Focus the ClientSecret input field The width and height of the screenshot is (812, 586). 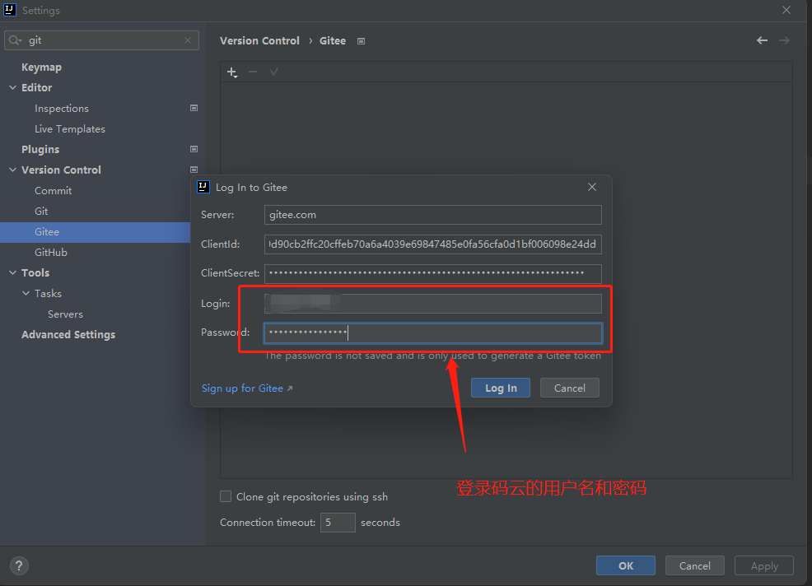(433, 273)
